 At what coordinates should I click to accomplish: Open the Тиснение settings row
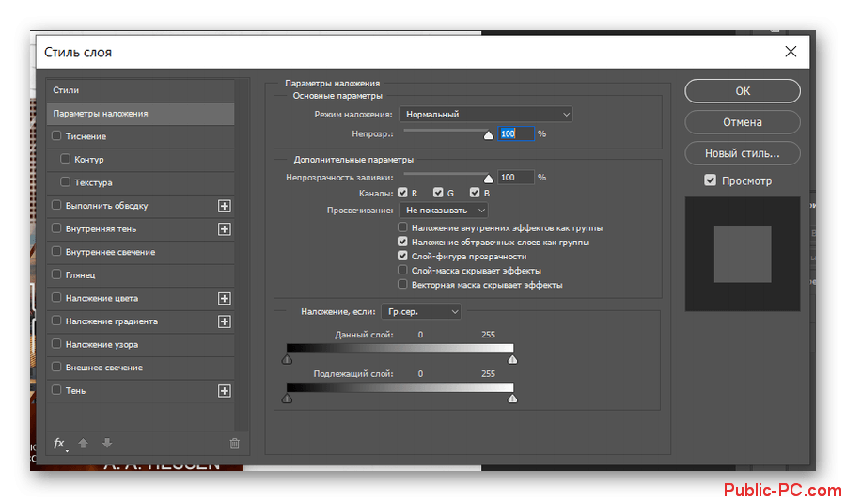point(140,136)
